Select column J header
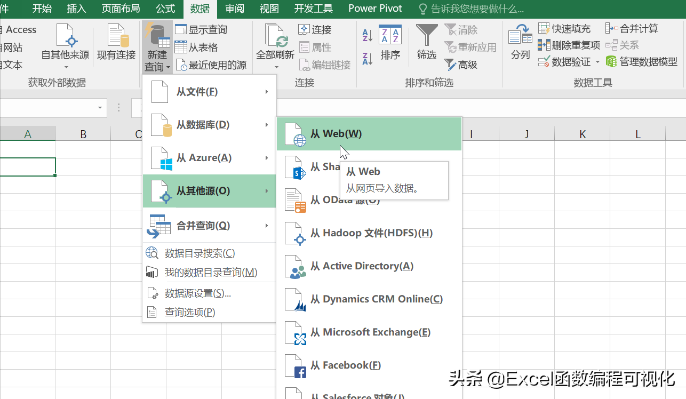 tap(527, 134)
